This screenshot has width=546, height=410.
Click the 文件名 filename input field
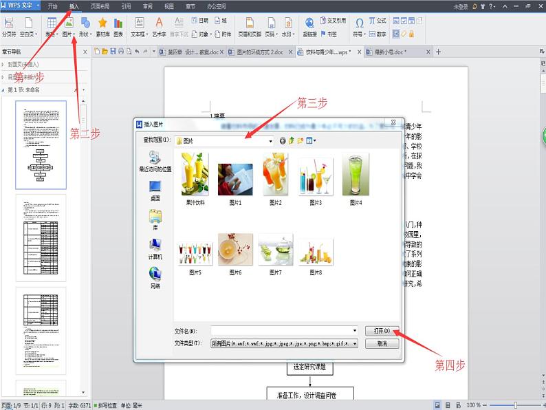pos(281,330)
